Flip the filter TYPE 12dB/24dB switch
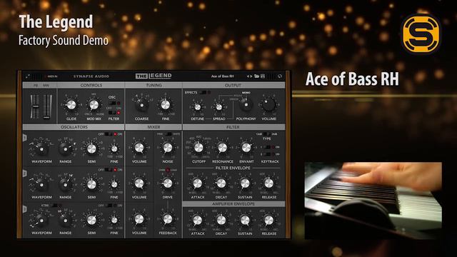457x257 pixels. point(266,134)
